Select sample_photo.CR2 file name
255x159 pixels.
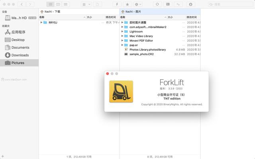(141, 54)
